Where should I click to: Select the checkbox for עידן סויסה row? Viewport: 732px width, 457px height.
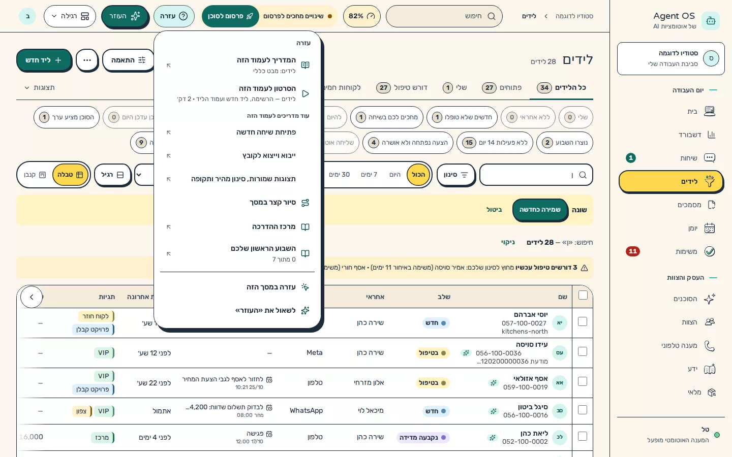coord(583,351)
